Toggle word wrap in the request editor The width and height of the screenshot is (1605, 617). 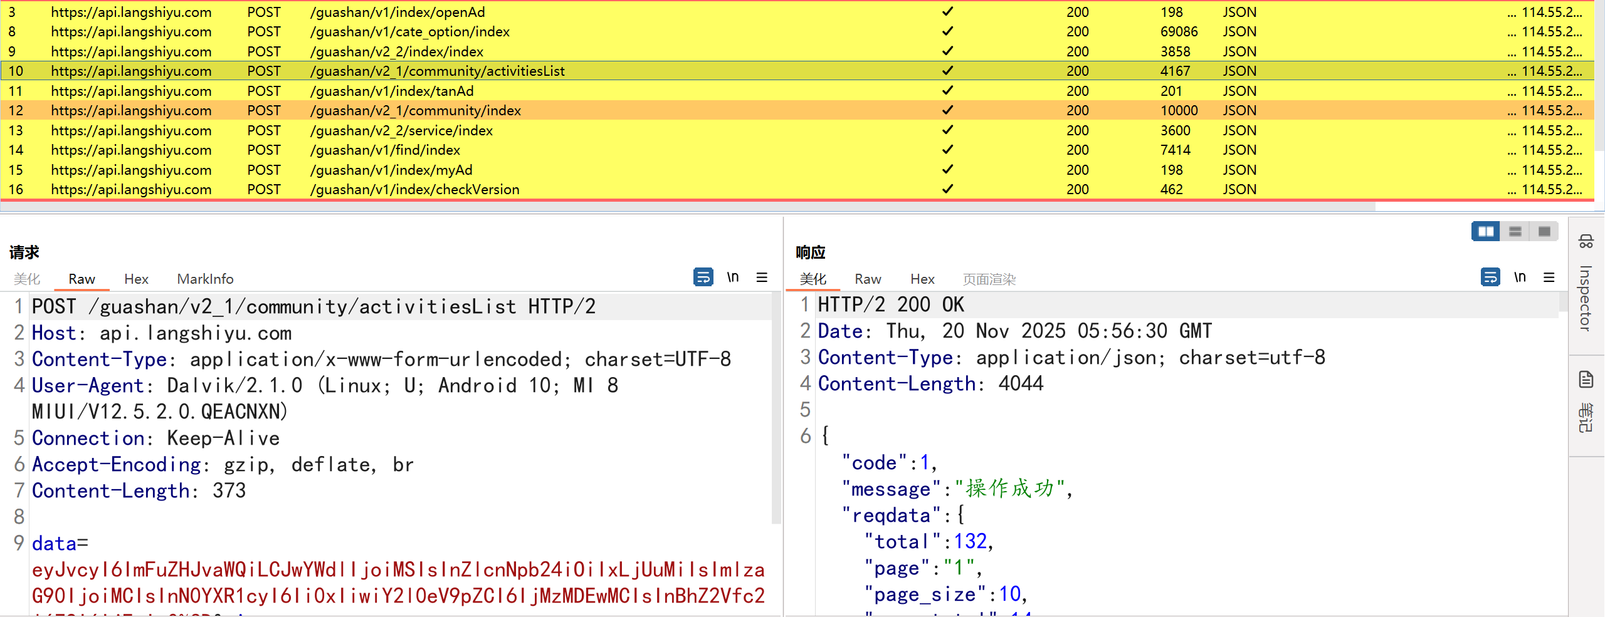pyautogui.click(x=703, y=277)
